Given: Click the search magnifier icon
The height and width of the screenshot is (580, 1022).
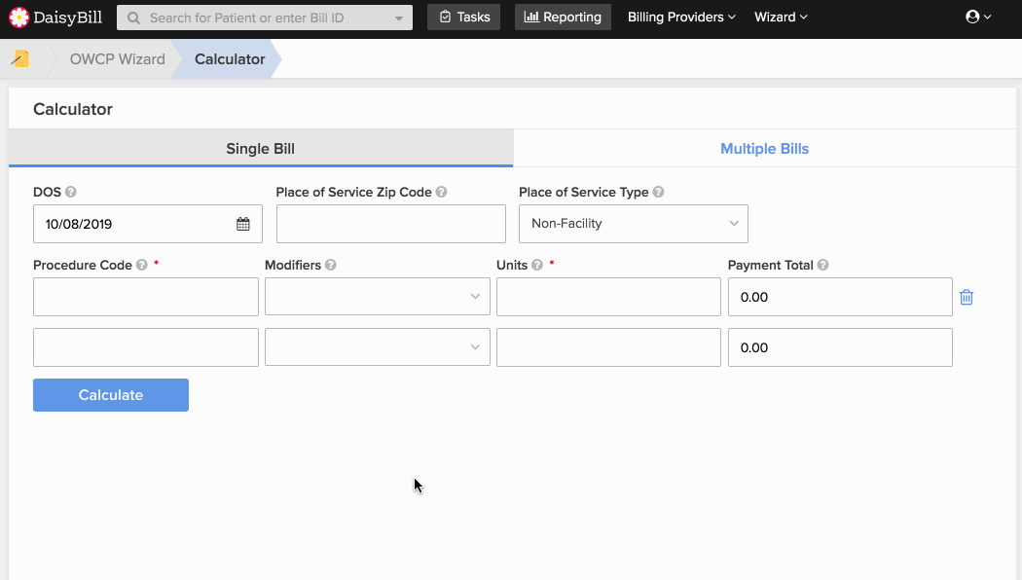Looking at the screenshot, I should coord(133,18).
